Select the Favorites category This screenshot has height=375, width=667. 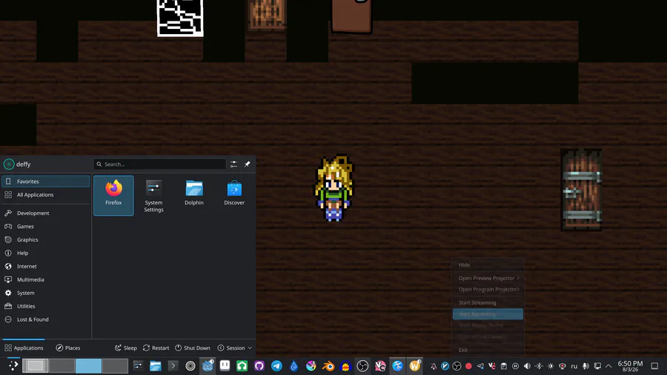(x=46, y=182)
